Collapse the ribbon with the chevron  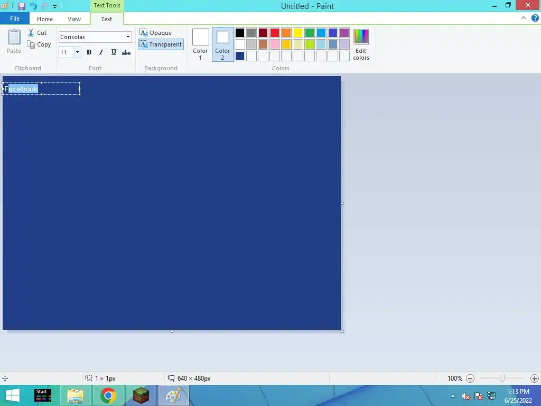[524, 19]
